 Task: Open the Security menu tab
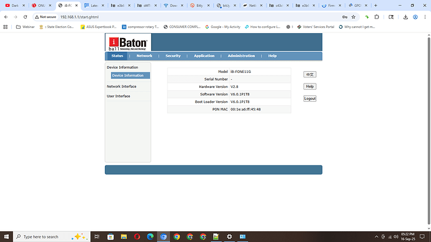click(173, 56)
